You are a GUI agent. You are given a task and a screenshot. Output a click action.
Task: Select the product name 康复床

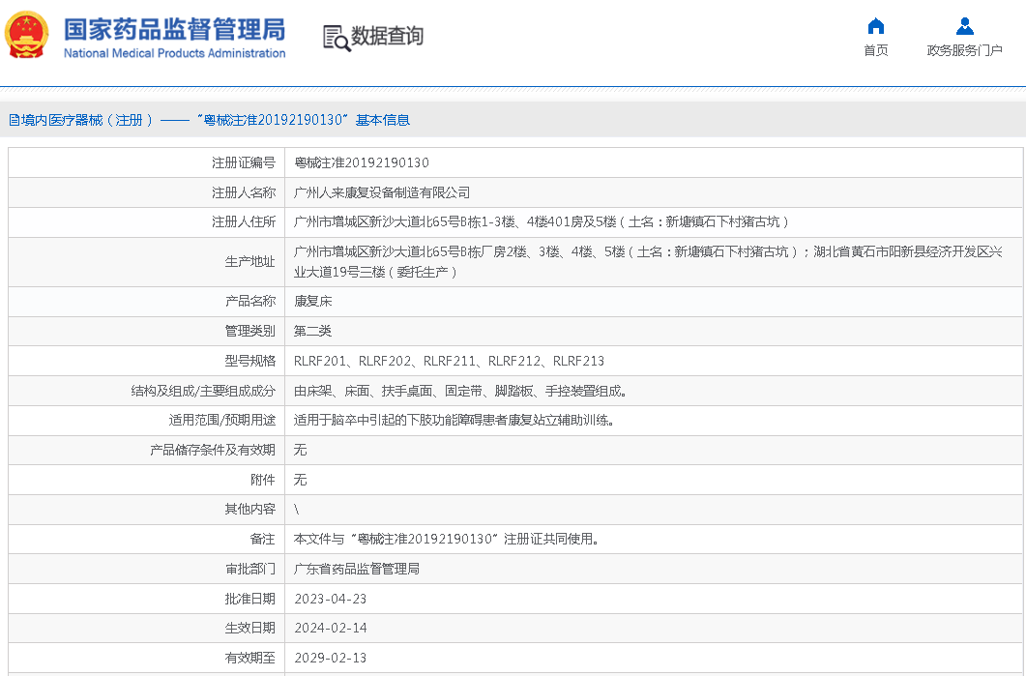312,301
